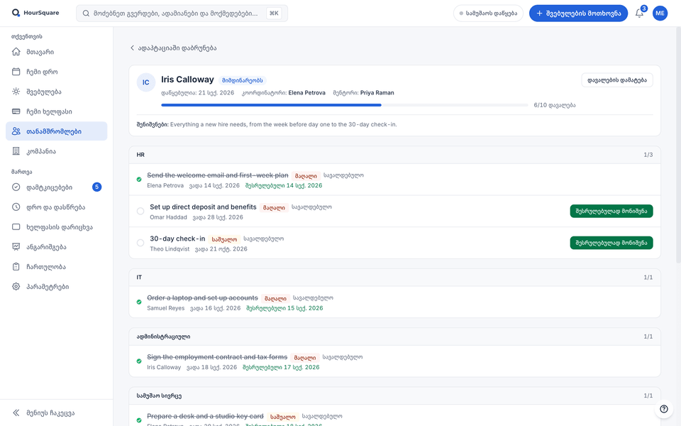The image size is (681, 426).
Task: Click the page vertical scrollbar
Action: click(x=678, y=143)
